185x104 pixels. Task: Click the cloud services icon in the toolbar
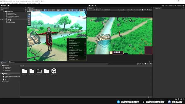pyautogui.click(x=8, y=5)
